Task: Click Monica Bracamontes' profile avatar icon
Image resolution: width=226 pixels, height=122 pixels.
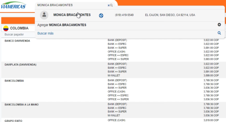Action: [44, 15]
